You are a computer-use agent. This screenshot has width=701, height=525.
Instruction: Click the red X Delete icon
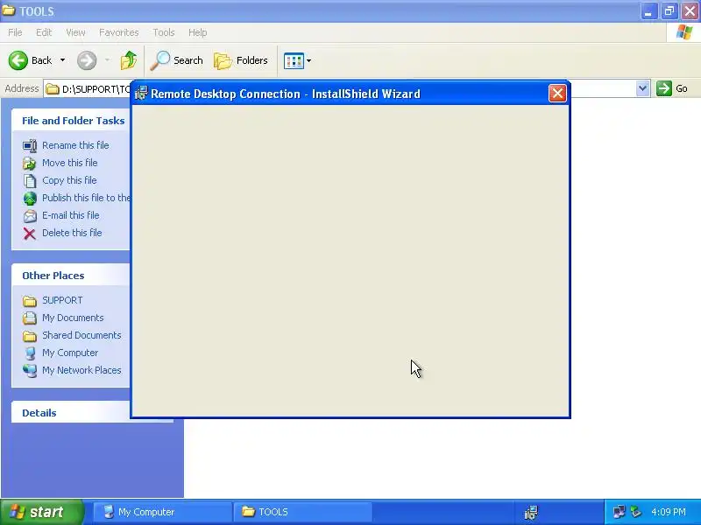(30, 234)
